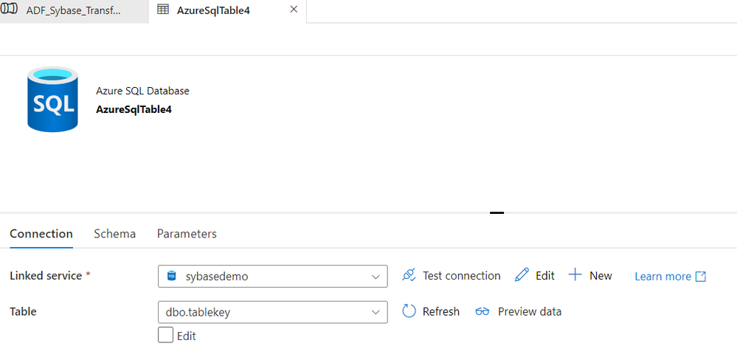Screen dimensions: 737x360
Task: Click the New plus icon
Action: (x=575, y=275)
